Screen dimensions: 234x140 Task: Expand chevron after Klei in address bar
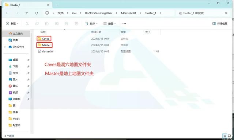point(80,13)
